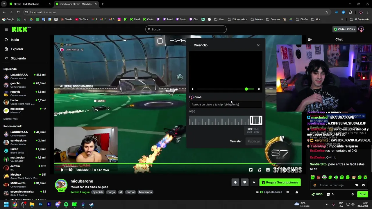Open the Kick hamburger menu

[x=6, y=29]
